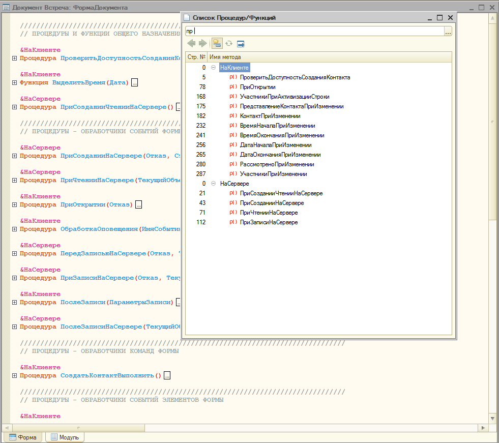Click the collapsed code ellipsis after ПриОткрытии(Отказ)

point(138,205)
